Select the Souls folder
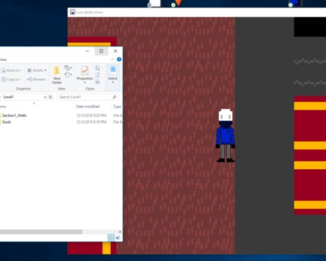This screenshot has height=261, width=326. pyautogui.click(x=7, y=122)
